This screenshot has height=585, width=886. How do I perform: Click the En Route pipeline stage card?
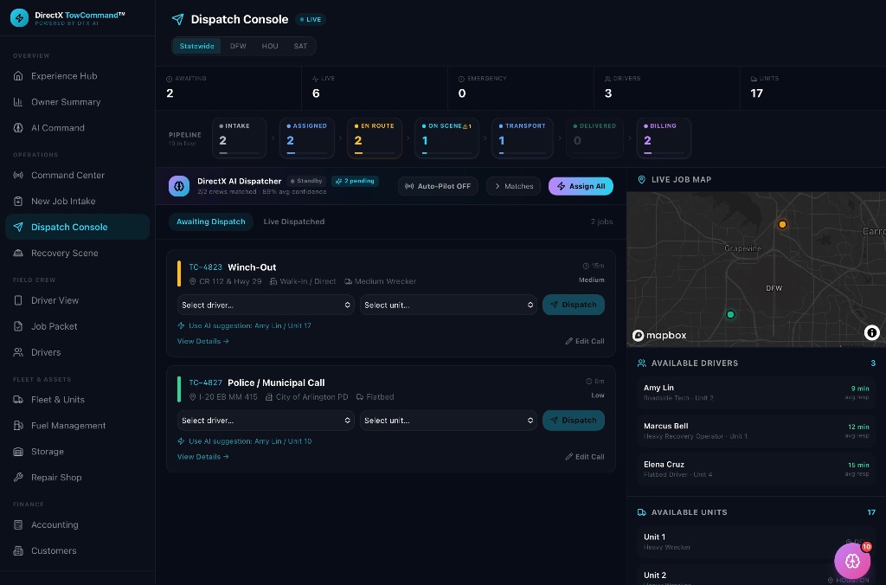point(375,138)
